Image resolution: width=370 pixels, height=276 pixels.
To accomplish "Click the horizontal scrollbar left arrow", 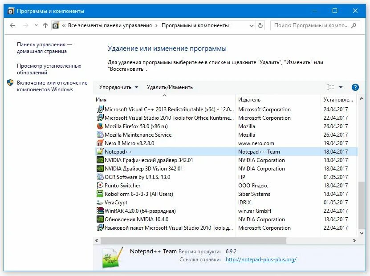I will coord(97,241).
